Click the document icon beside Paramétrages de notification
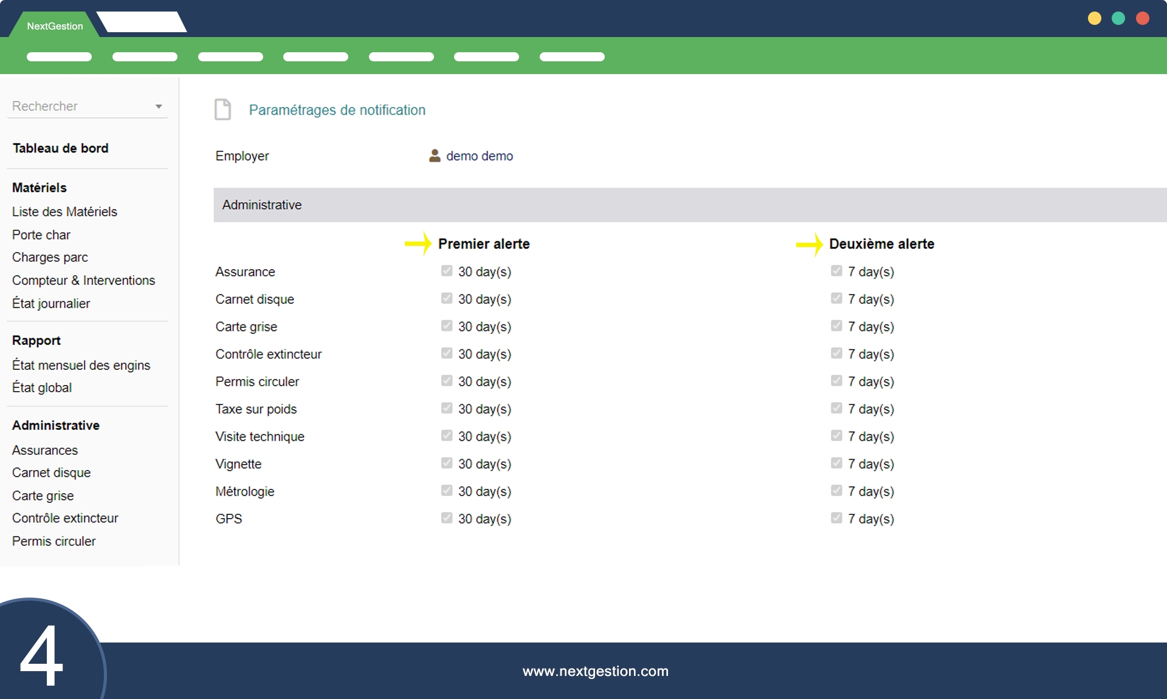The image size is (1167, 699). pyautogui.click(x=223, y=109)
